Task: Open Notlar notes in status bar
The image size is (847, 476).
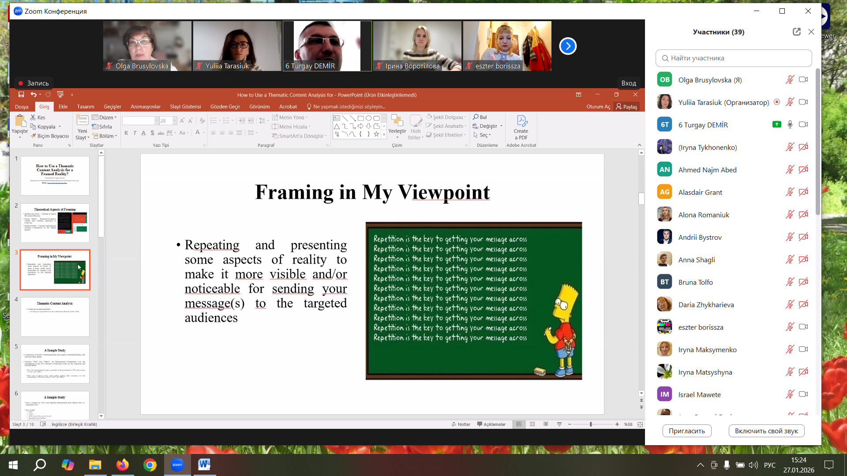Action: (x=461, y=424)
